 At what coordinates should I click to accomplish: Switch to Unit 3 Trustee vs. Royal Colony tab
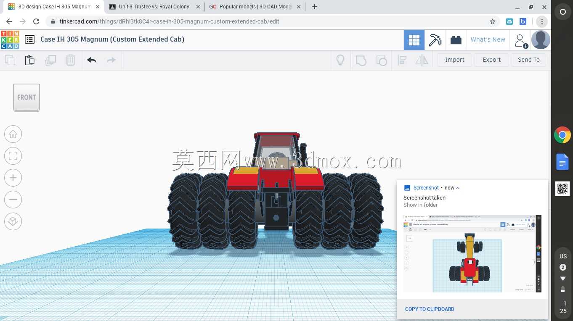(x=154, y=7)
